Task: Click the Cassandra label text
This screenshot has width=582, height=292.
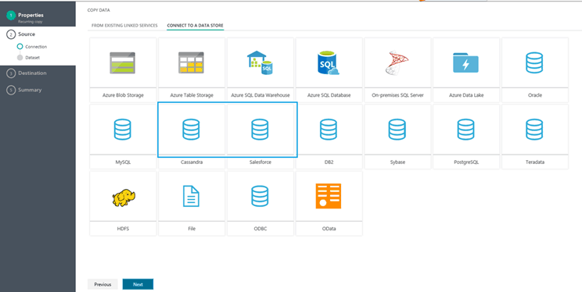Action: pos(192,162)
